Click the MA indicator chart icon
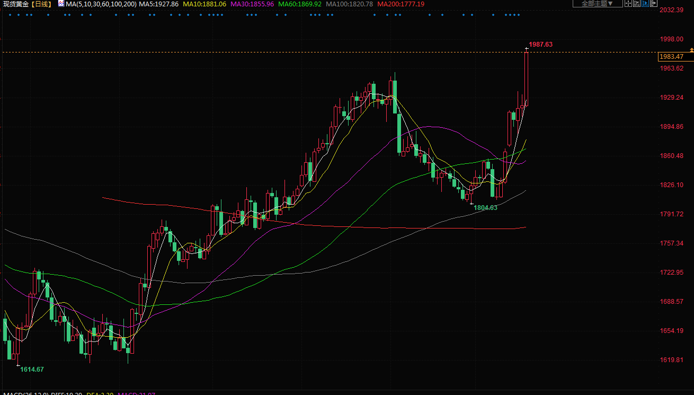694x395 pixels. (x=60, y=4)
